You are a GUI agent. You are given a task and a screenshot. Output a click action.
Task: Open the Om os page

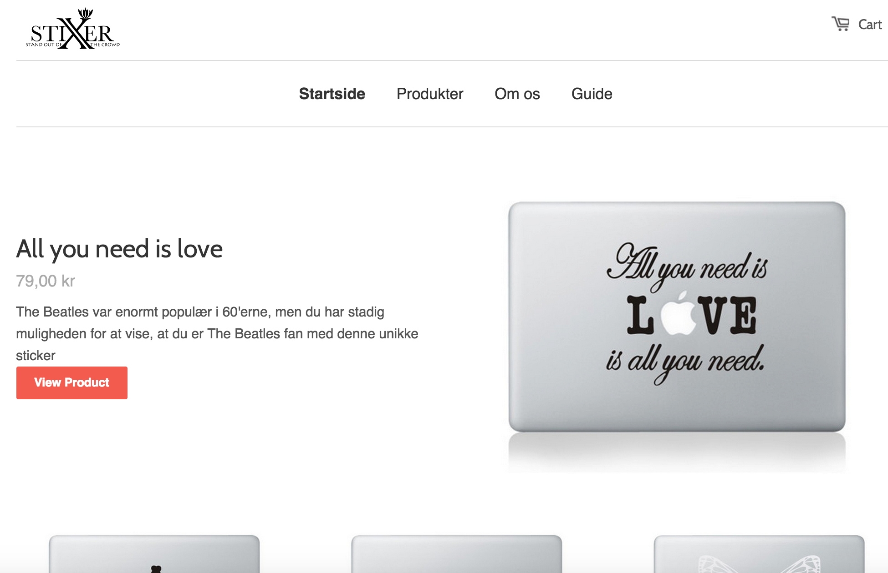coord(517,94)
